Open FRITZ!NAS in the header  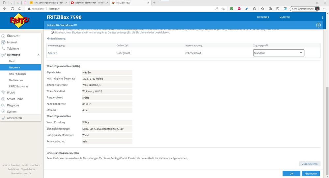coord(263,17)
